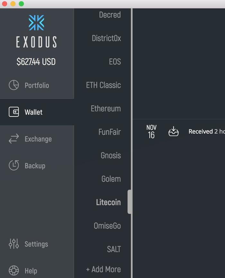The width and height of the screenshot is (225, 278).
Task: Click the Portfolio pie chart icon
Action: click(14, 85)
